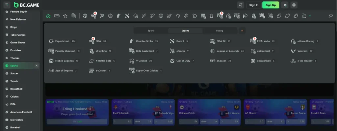Collapse the Sports section chevron in sidebar
The image size is (337, 131).
pos(37,66)
